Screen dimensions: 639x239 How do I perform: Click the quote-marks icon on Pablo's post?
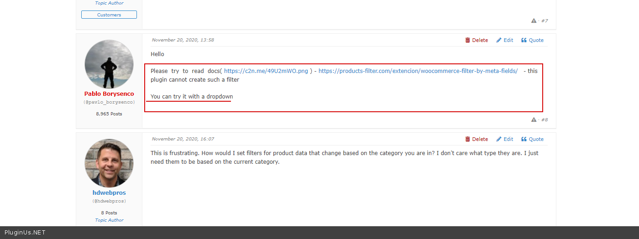click(x=524, y=40)
